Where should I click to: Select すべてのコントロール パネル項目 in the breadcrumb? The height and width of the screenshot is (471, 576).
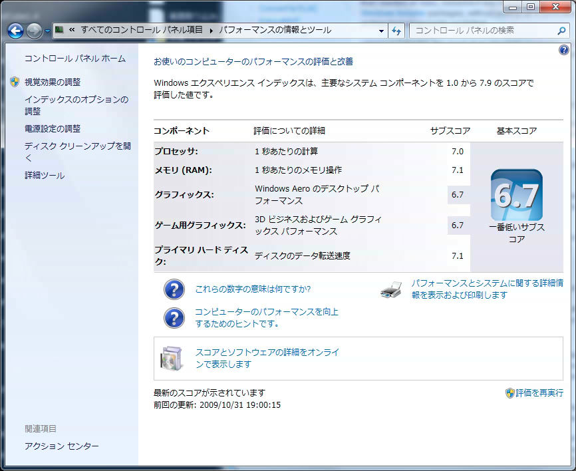tap(142, 31)
